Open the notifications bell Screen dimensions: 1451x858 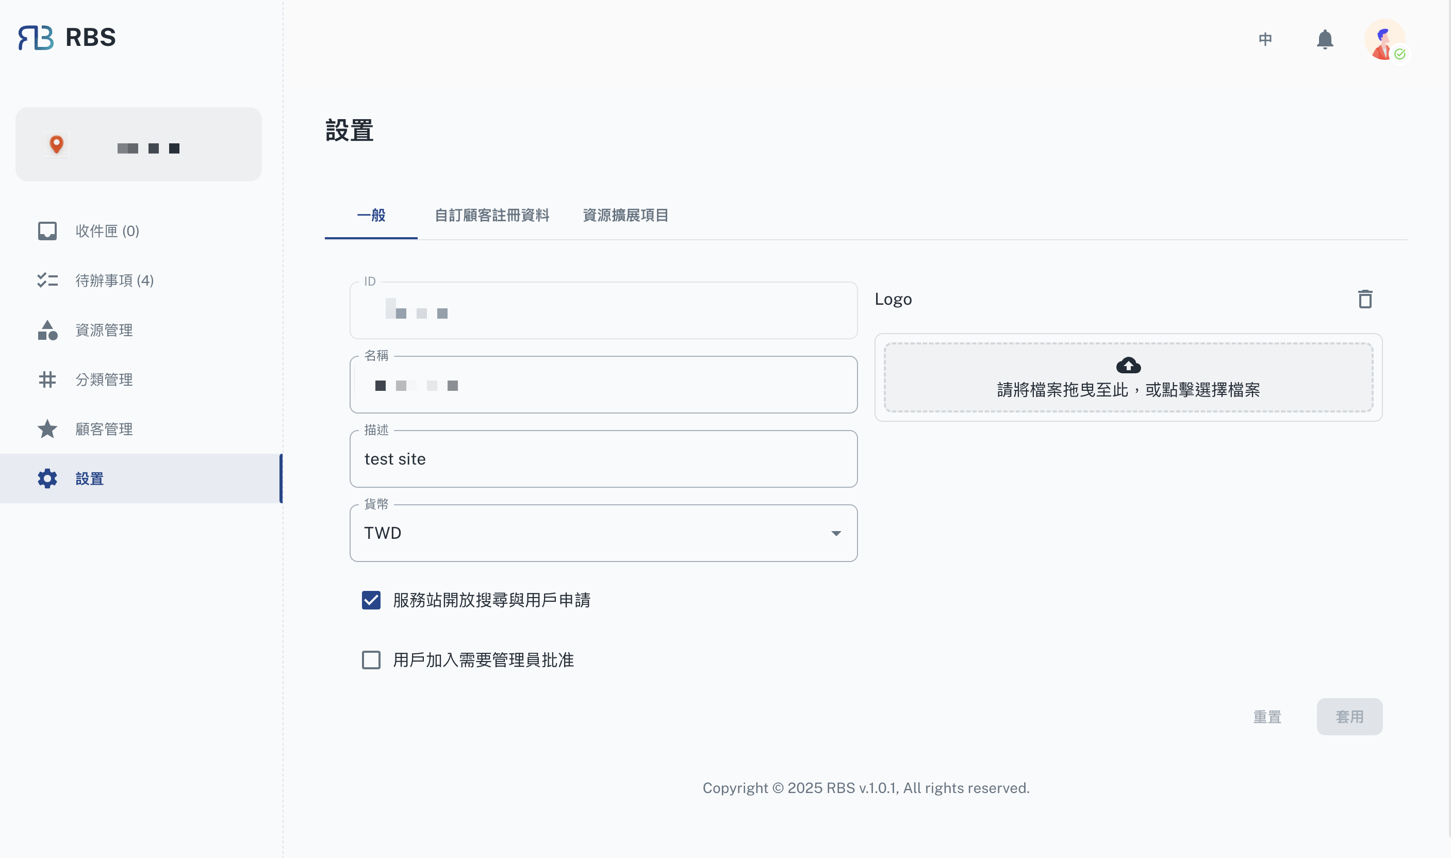click(x=1324, y=39)
